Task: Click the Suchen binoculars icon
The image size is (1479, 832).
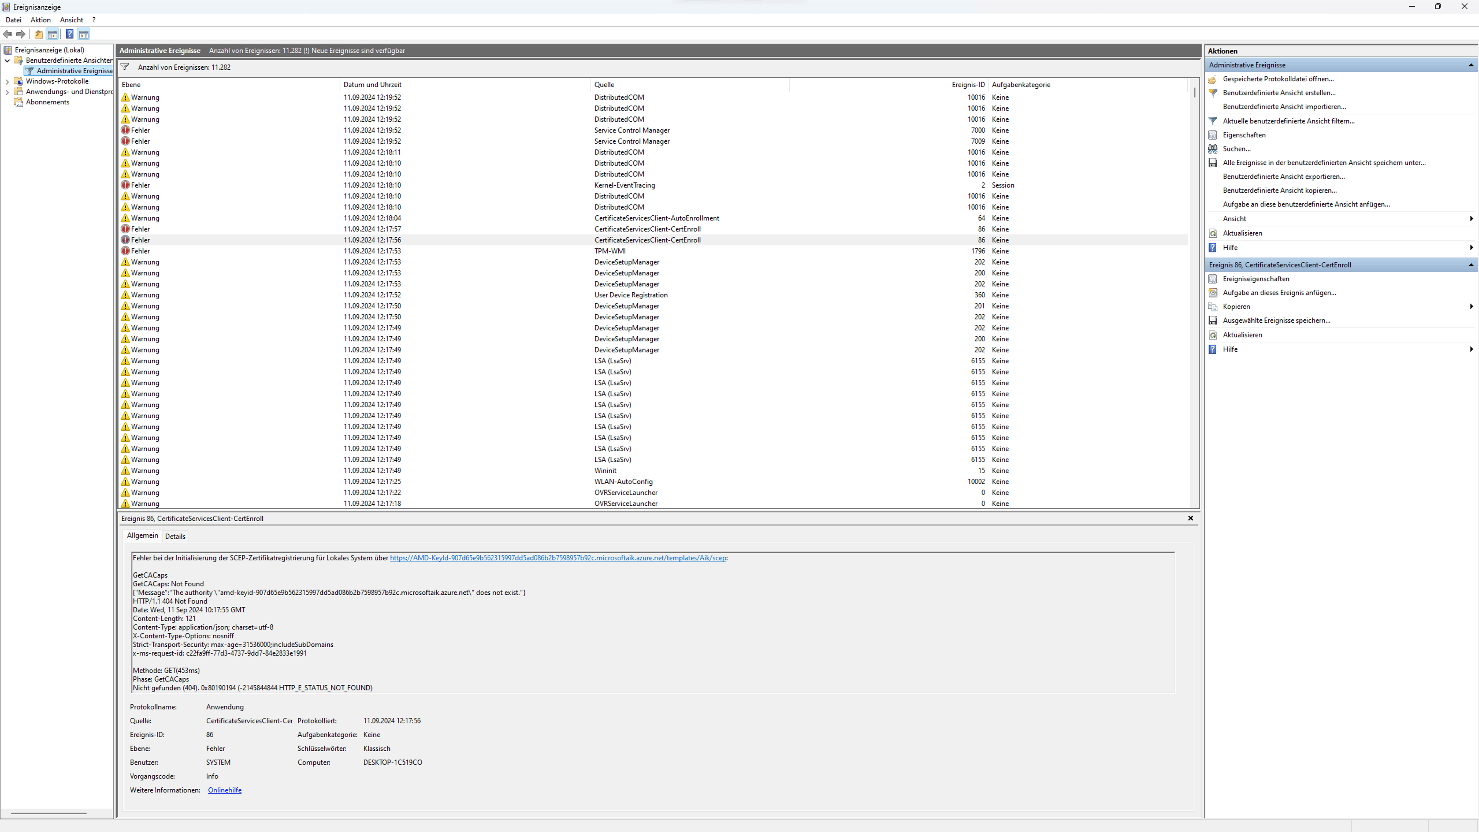Action: (x=1212, y=149)
